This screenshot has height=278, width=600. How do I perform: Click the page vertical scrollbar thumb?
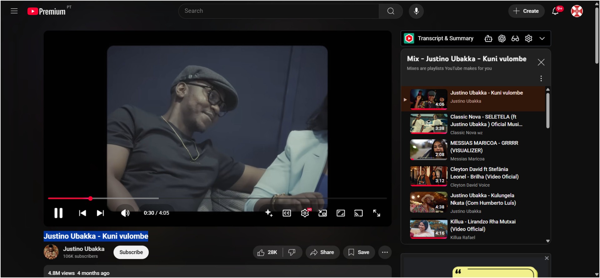click(597, 35)
